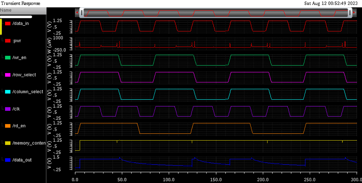Select the :pwr signal name
The height and width of the screenshot is (183, 362).
point(17,41)
